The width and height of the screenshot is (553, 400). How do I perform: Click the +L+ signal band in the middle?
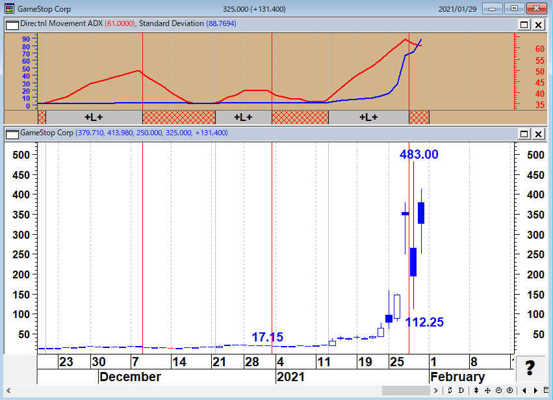point(244,117)
